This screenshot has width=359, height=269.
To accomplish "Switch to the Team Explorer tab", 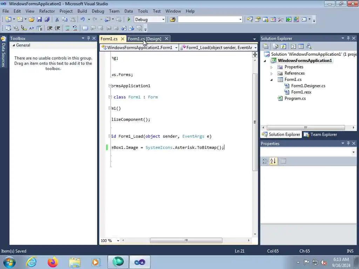I will pyautogui.click(x=320, y=134).
